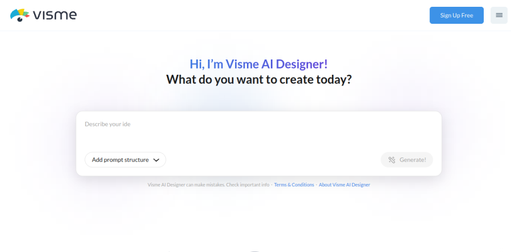
Task: Click "What do you want to create today?" text
Action: pyautogui.click(x=259, y=79)
